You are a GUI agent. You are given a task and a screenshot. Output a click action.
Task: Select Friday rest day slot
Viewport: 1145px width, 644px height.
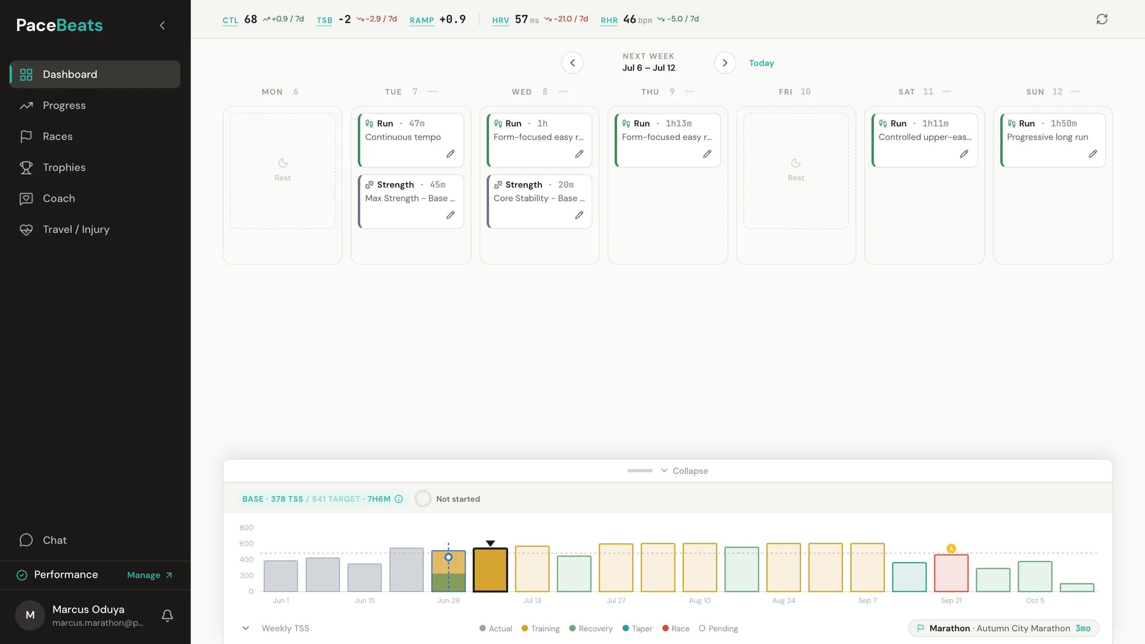point(796,171)
